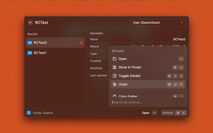
Task: Focus the Search for actions field
Action: point(146,102)
